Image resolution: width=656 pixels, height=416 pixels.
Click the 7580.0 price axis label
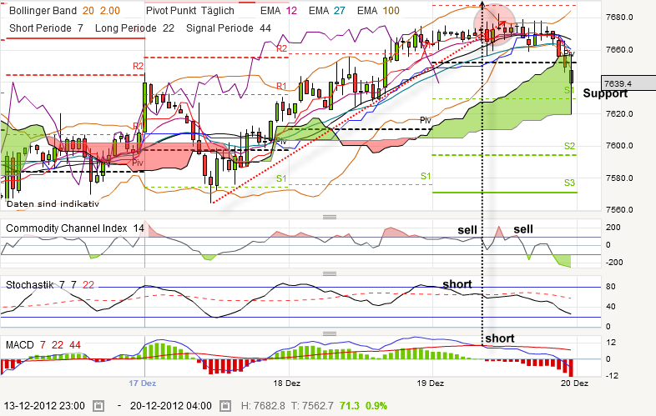[619, 178]
